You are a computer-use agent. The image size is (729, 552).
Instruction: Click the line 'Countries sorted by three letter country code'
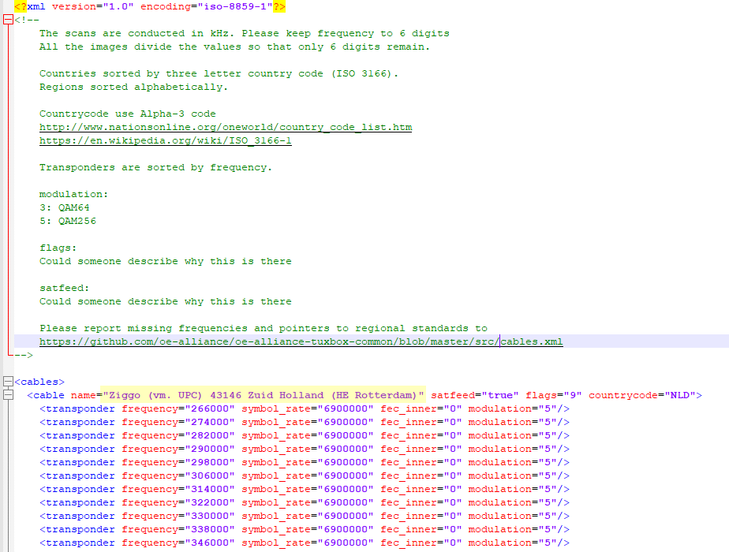pos(219,73)
